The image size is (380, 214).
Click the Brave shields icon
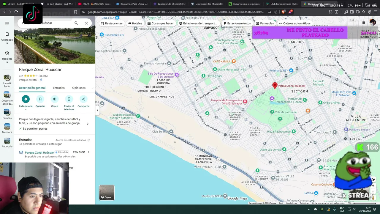(283, 12)
